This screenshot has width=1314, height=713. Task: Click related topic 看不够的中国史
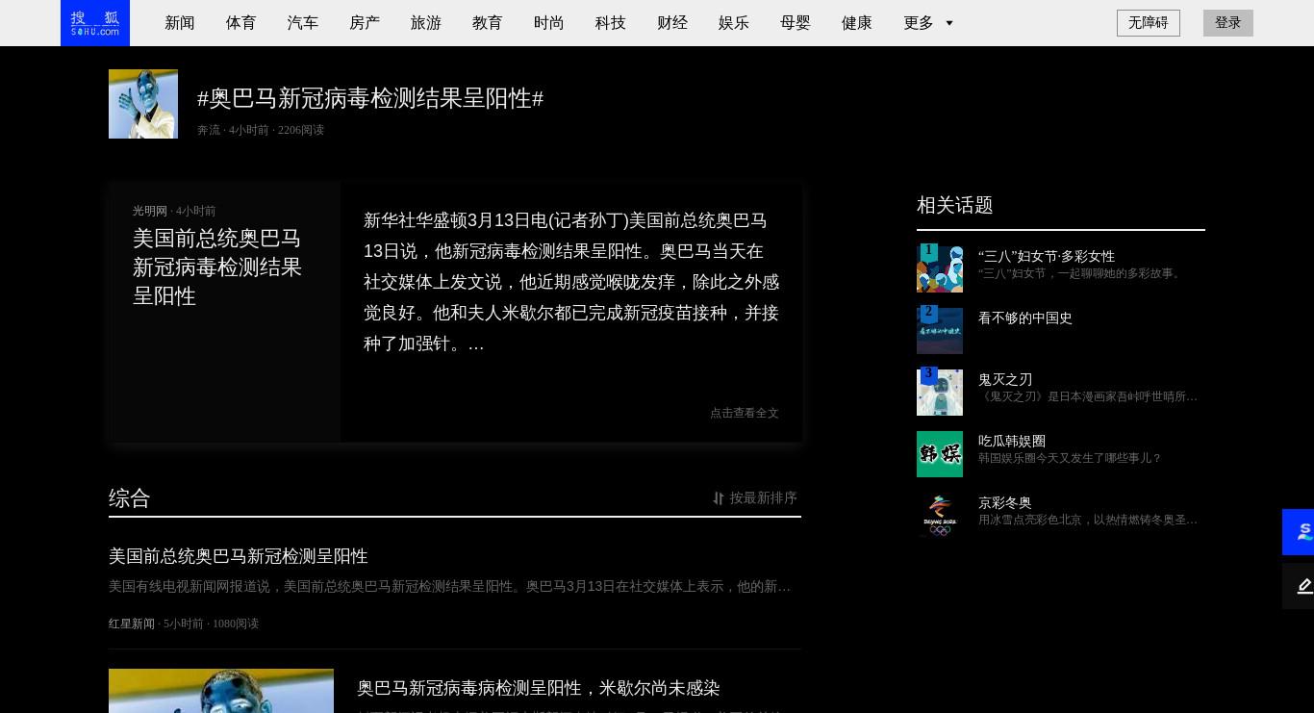(1025, 318)
